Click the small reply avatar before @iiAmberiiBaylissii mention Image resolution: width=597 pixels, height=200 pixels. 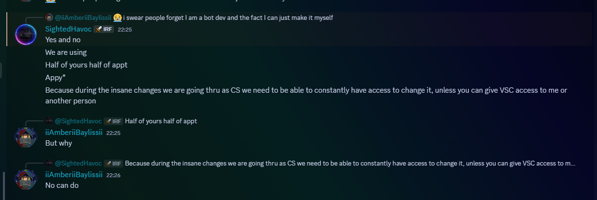pyautogui.click(x=49, y=17)
